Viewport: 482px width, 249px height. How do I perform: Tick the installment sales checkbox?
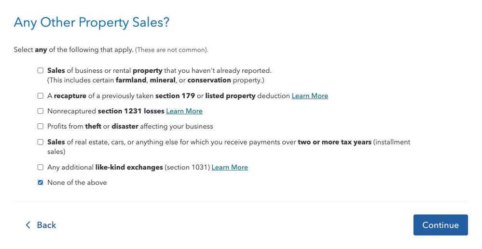click(40, 142)
